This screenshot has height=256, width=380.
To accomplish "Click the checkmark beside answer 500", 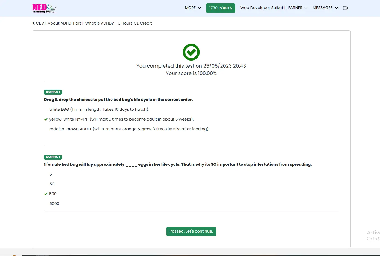I will click(46, 194).
